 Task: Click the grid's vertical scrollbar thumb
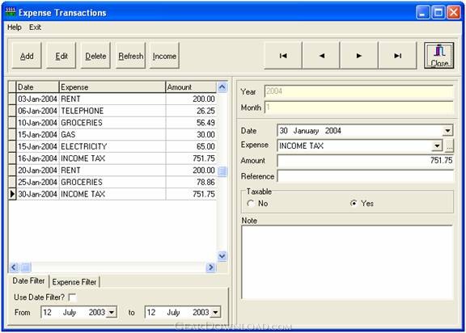pos(222,171)
